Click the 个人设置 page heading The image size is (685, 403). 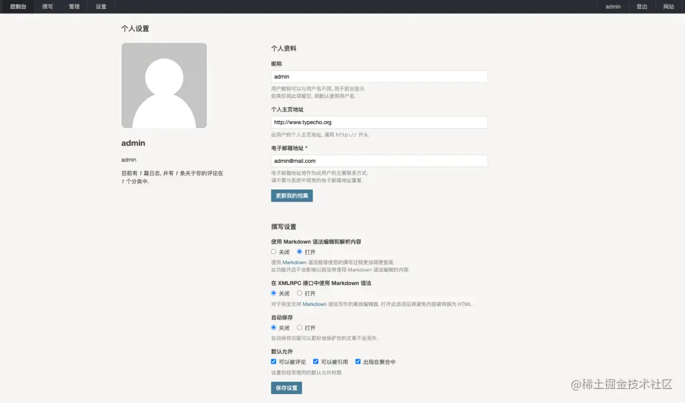coord(135,29)
